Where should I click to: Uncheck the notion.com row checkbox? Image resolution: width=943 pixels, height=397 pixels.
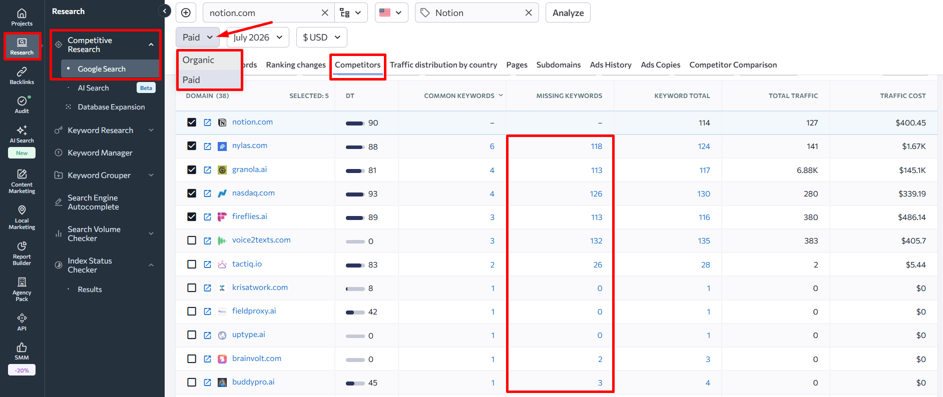(x=192, y=122)
